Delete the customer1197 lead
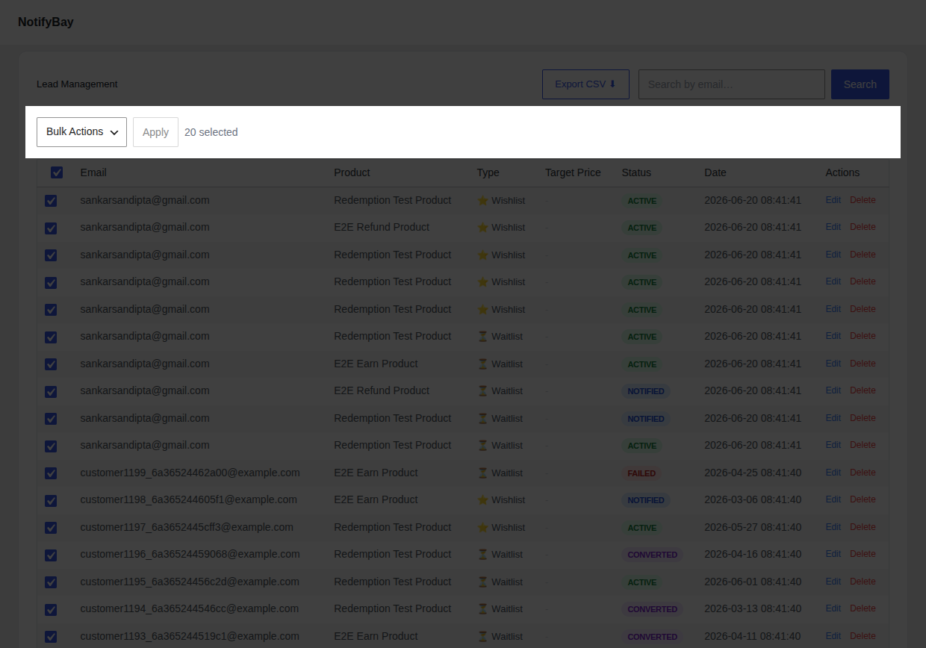The image size is (926, 648). 863,527
